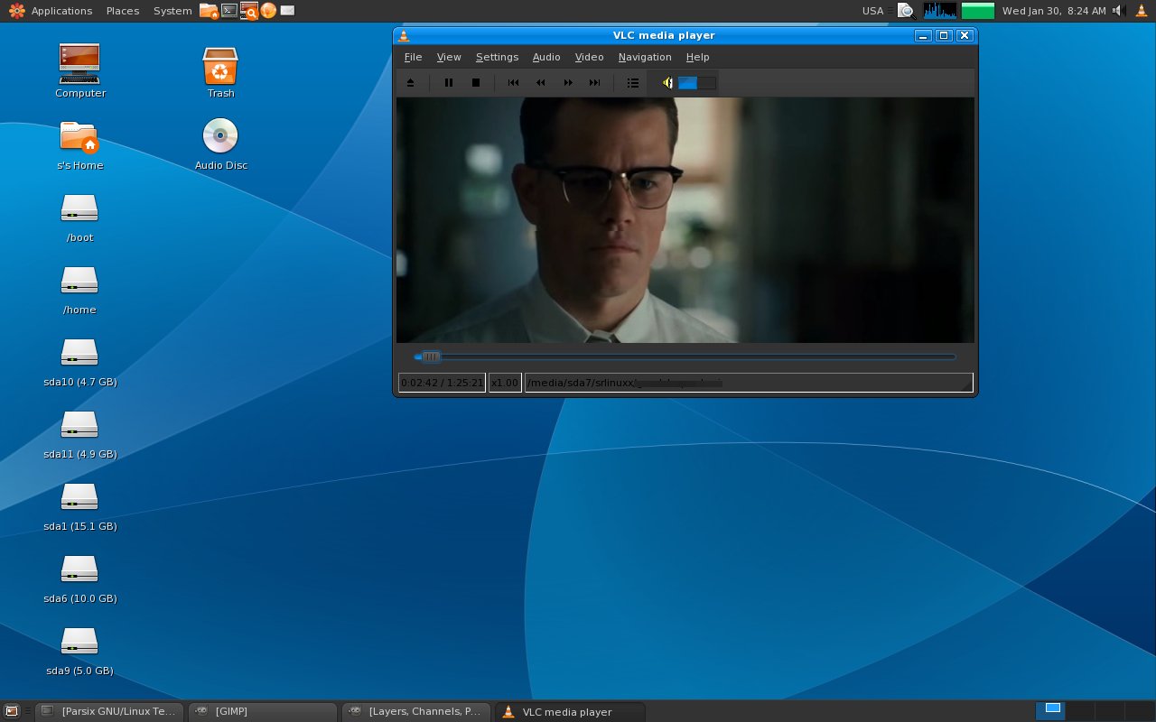Click the document search magnifier panel icon
Screen dimensions: 1156x722
point(906,11)
